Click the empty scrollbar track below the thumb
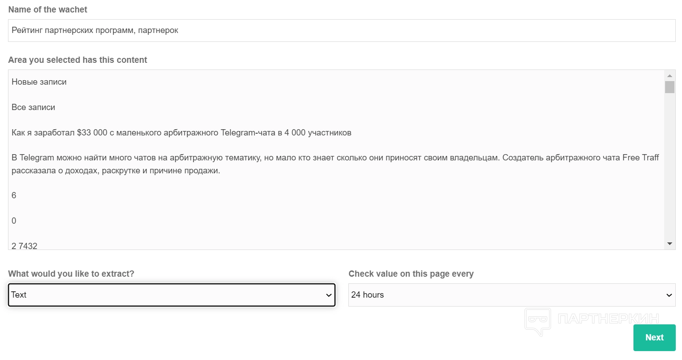Image resolution: width=682 pixels, height=360 pixels. 670,169
